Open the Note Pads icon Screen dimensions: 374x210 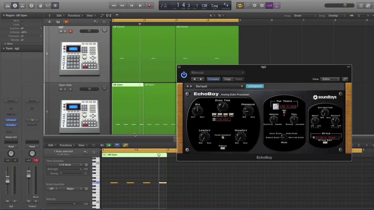click(368, 6)
